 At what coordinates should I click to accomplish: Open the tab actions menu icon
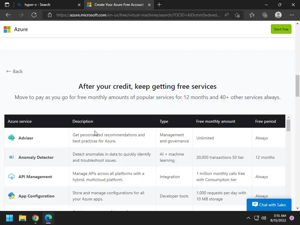[x=7, y=5]
